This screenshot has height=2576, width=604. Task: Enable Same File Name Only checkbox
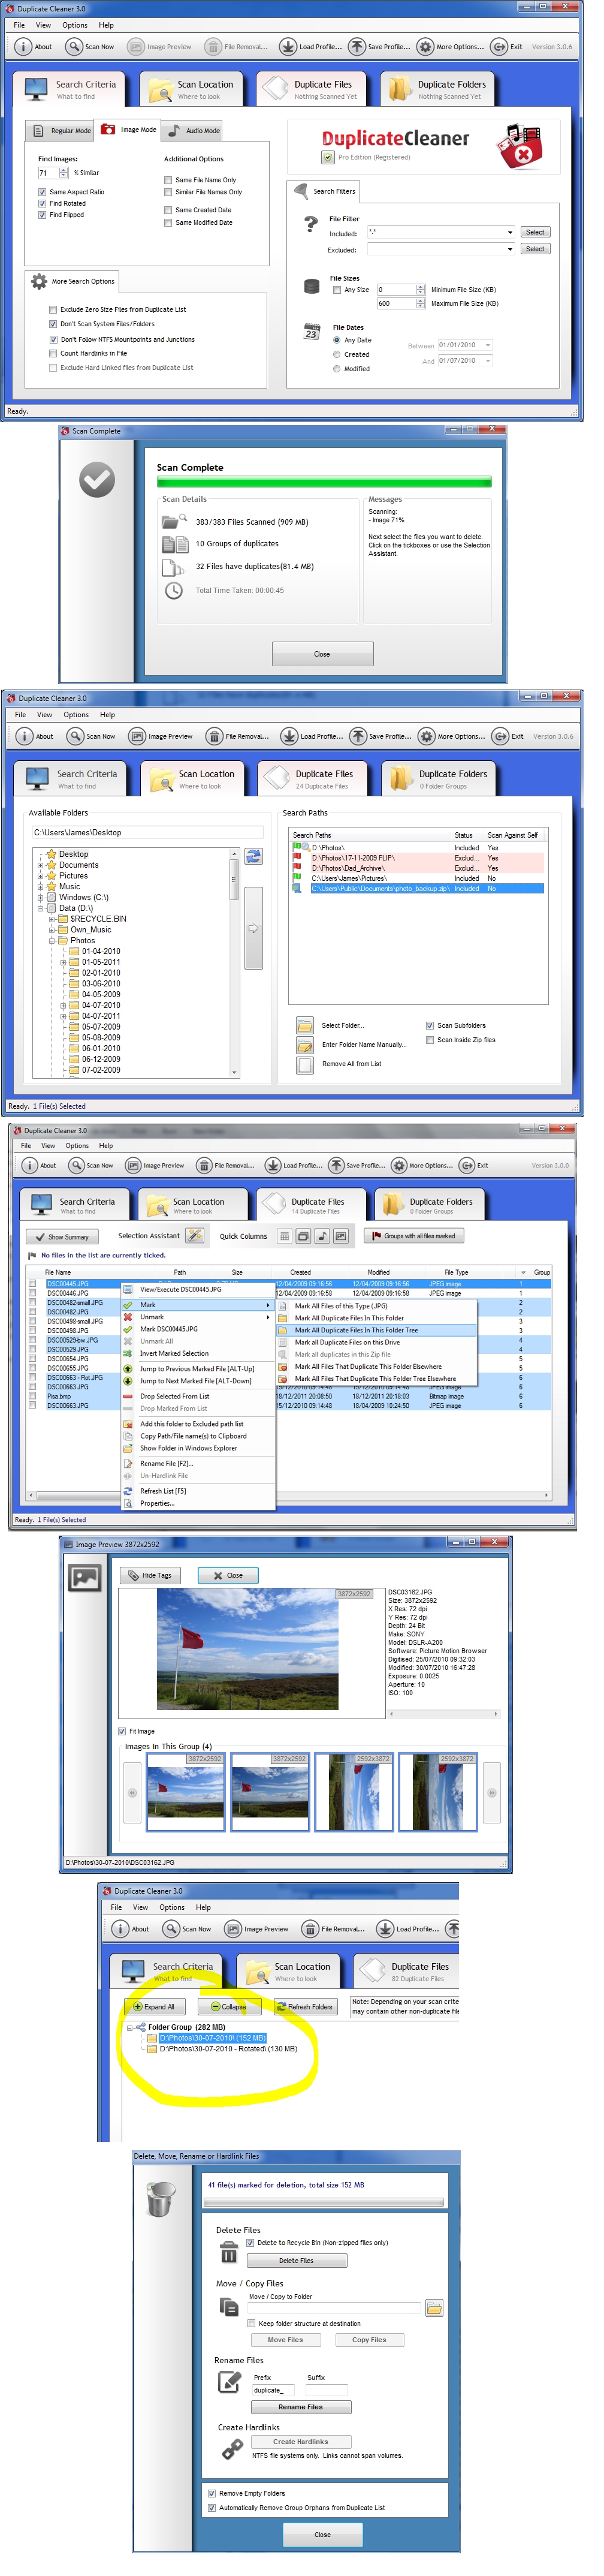tap(168, 180)
